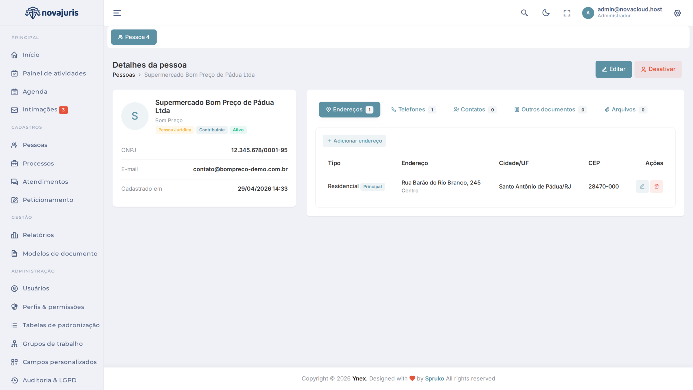The image size is (693, 390).
Task: Open the settings gear icon
Action: 677,13
